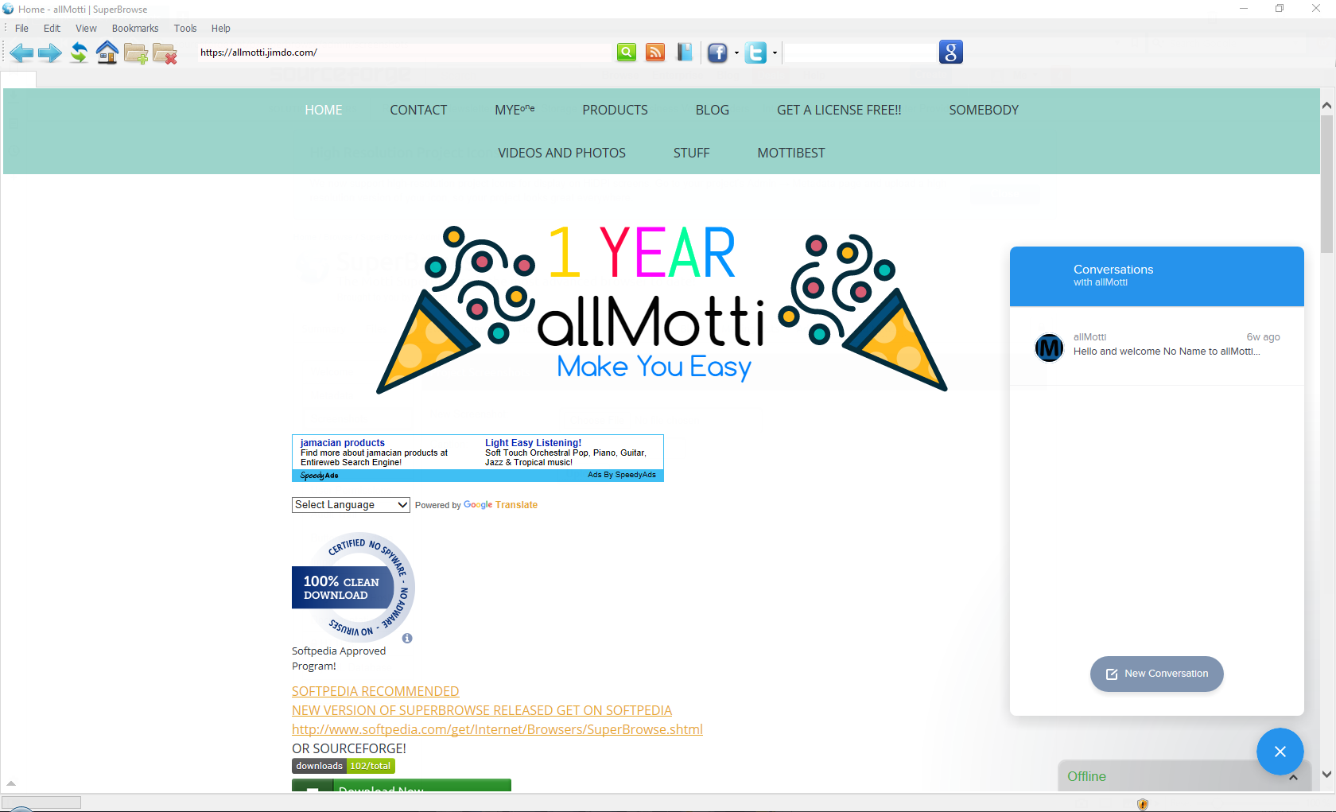Open the SOMEBODY navigation link
Viewport: 1336px width, 812px height.
pos(984,110)
